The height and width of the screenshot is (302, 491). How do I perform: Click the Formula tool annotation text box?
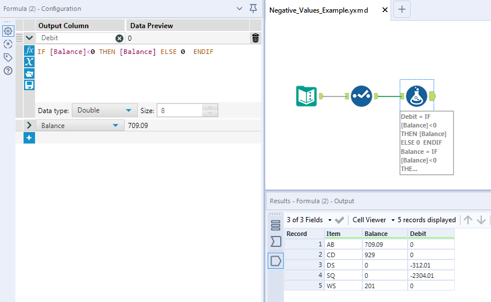pos(427,143)
